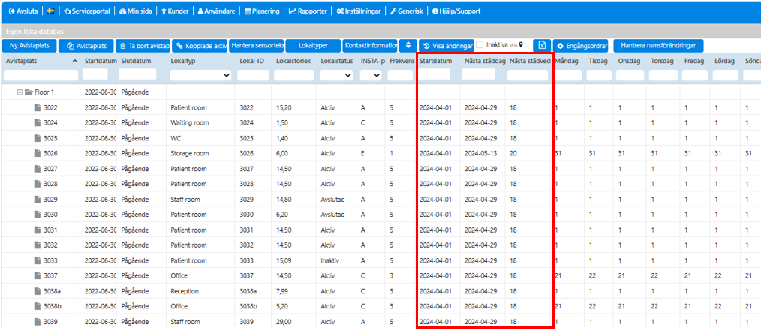Click the document icon for row 3039
The width and height of the screenshot is (761, 331).
coord(37,322)
